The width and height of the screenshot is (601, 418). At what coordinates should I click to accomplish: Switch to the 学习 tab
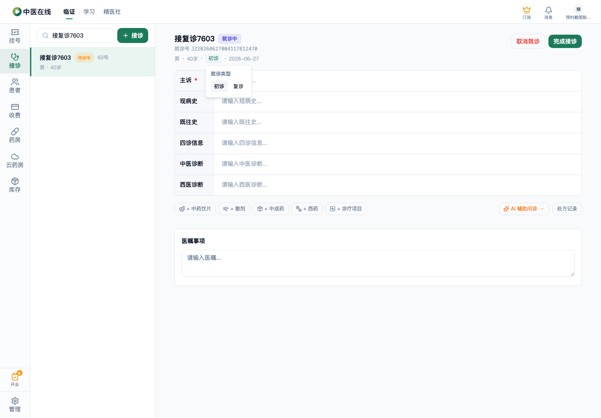tap(89, 12)
